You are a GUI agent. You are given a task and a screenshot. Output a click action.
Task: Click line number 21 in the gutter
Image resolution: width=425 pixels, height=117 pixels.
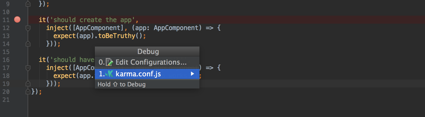[x=6, y=100]
